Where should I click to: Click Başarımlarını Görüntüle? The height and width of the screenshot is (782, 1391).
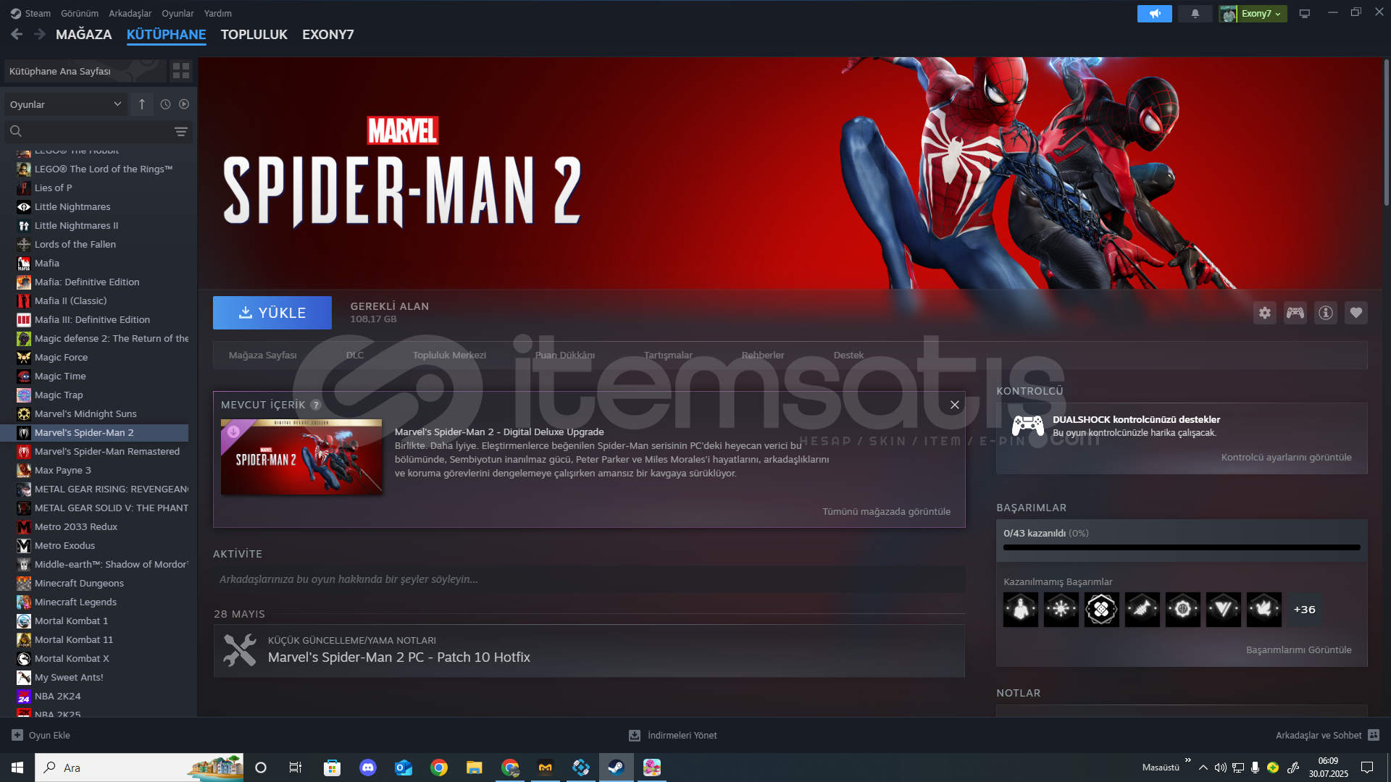[1299, 649]
